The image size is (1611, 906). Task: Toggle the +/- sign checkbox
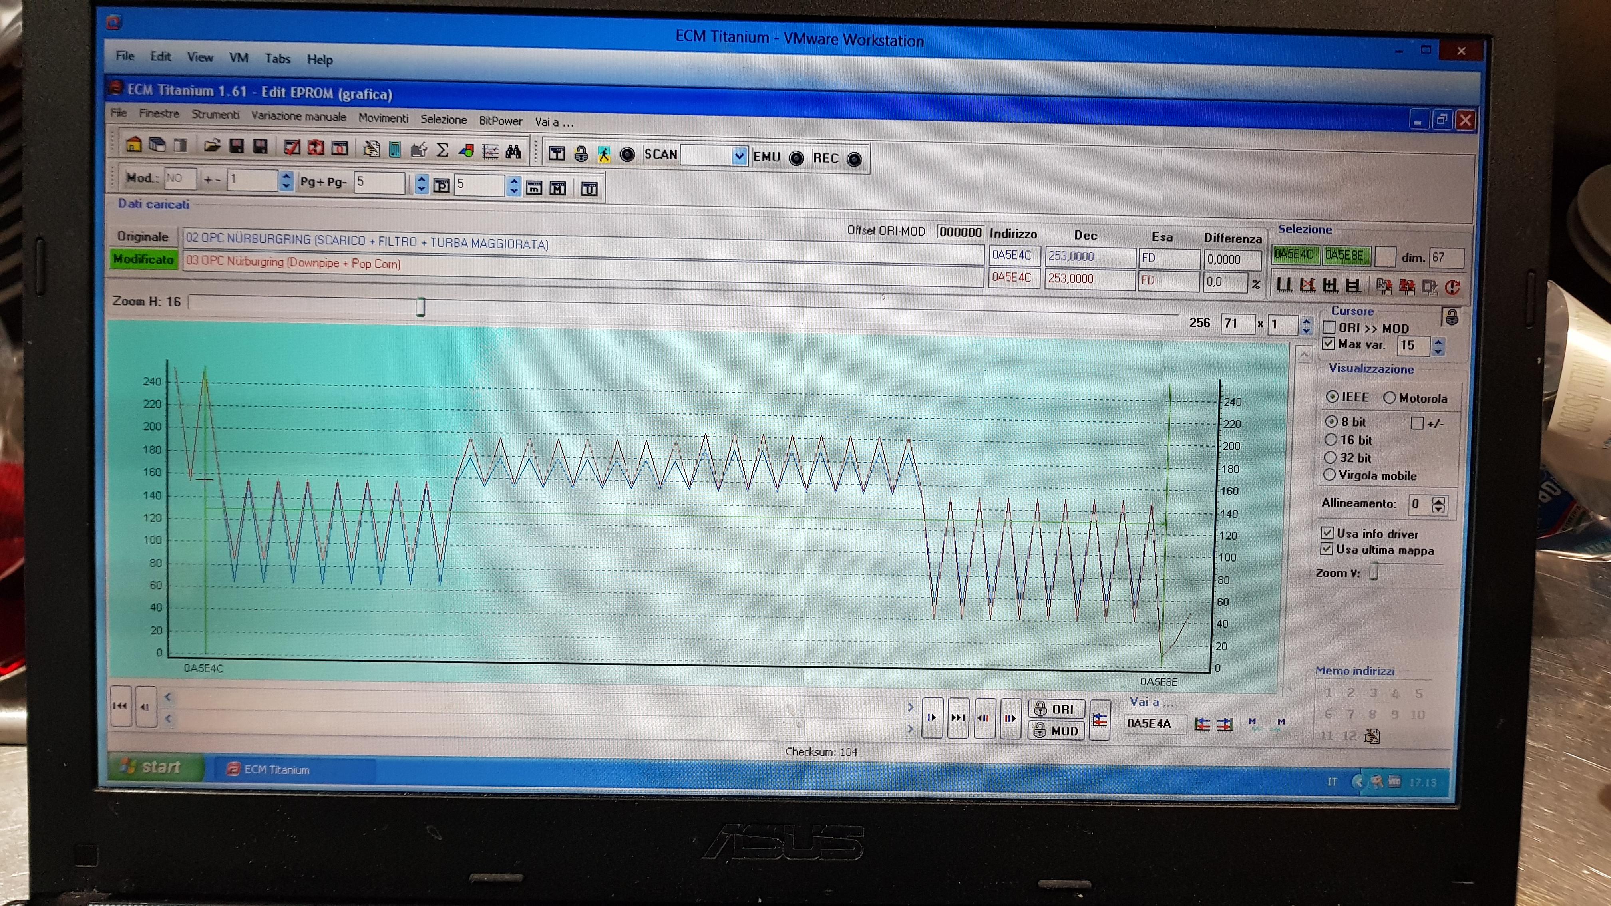pyautogui.click(x=1417, y=423)
